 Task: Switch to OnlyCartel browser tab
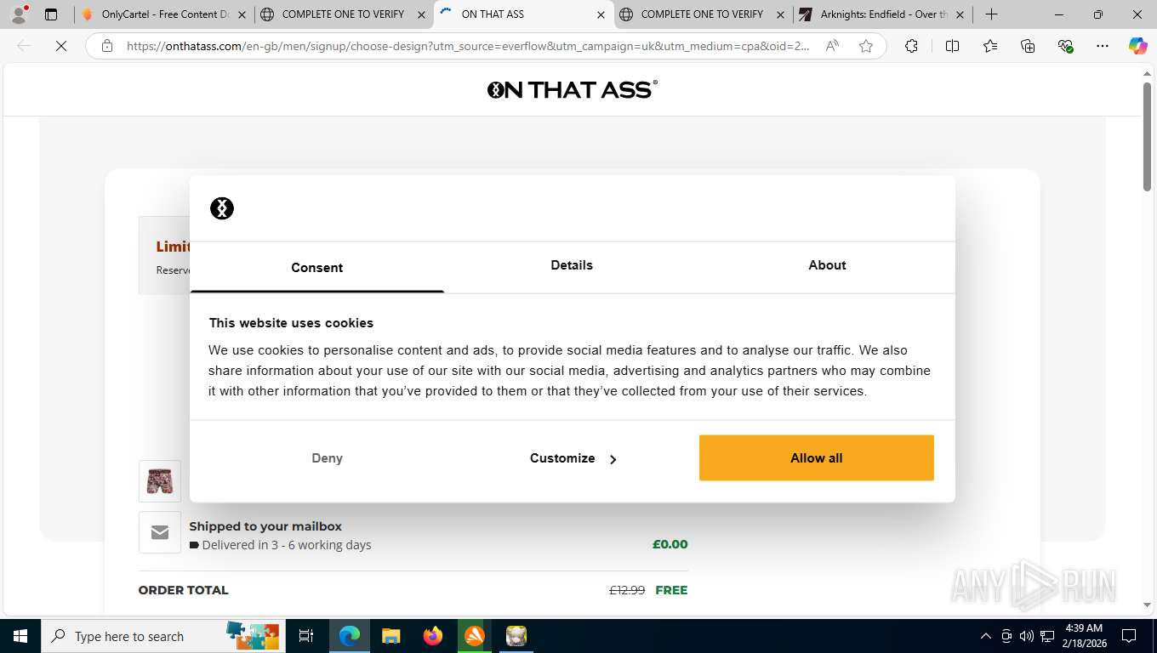(164, 14)
